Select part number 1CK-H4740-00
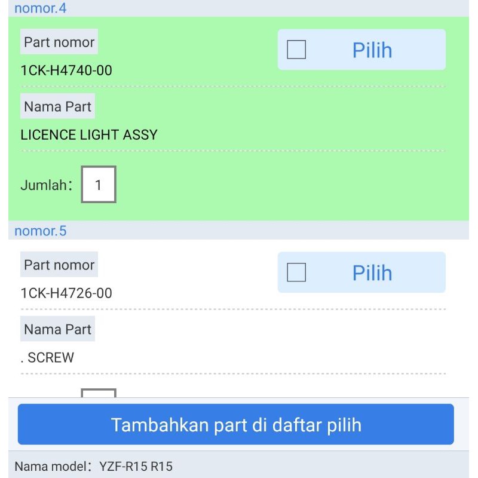Image resolution: width=478 pixels, height=478 pixels. pyautogui.click(x=66, y=70)
